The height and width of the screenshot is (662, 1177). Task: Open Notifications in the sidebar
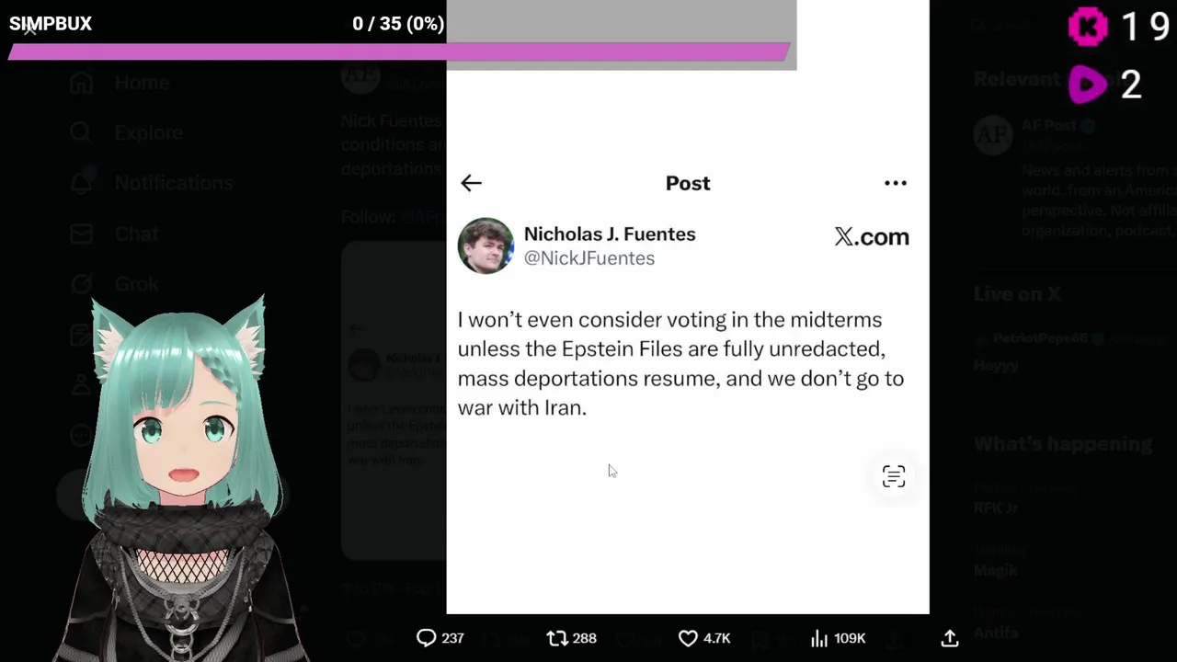point(173,183)
